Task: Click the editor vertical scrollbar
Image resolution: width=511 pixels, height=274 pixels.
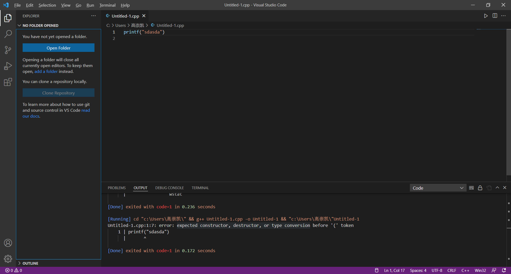Action: click(509, 102)
